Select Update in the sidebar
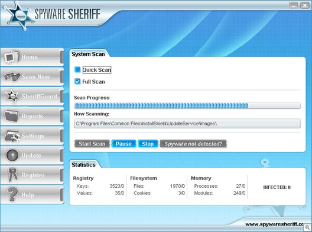Image resolution: width=312 pixels, height=232 pixels. [x=31, y=155]
